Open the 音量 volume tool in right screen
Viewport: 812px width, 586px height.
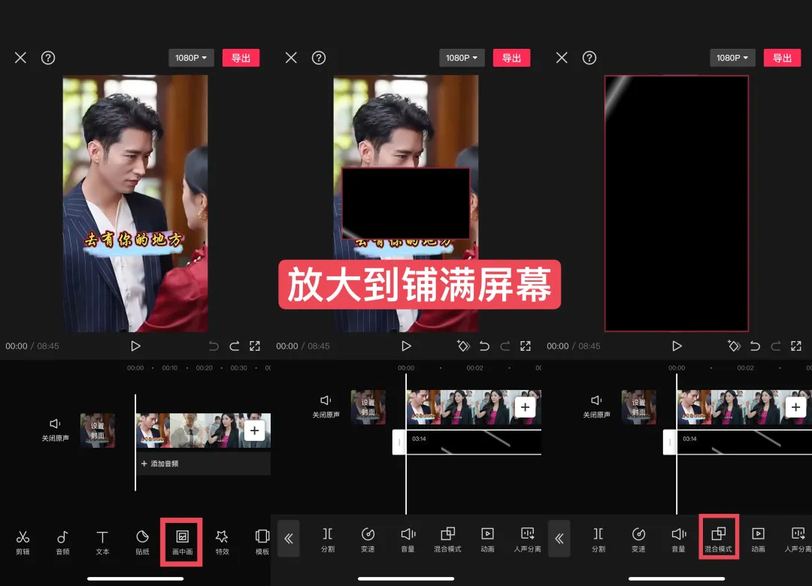678,539
